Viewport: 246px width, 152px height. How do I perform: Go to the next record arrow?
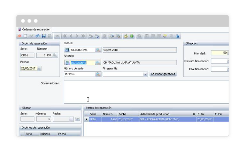coord(77,36)
